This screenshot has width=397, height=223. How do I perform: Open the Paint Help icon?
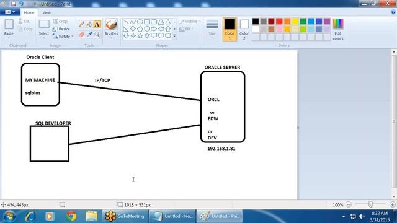[393, 12]
